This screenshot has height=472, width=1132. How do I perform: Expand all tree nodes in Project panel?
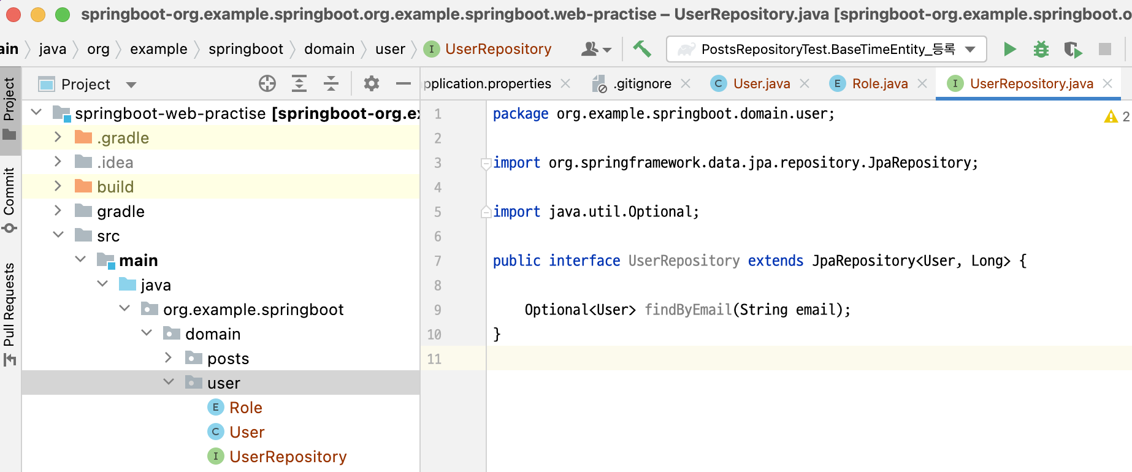pos(299,83)
